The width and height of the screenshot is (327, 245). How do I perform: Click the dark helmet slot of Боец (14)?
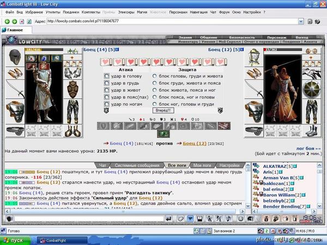click(x=15, y=57)
